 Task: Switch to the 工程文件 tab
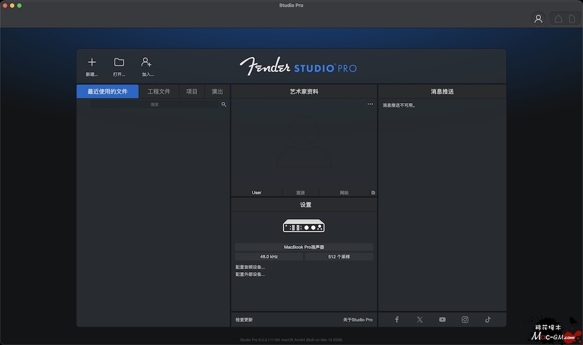(x=159, y=91)
